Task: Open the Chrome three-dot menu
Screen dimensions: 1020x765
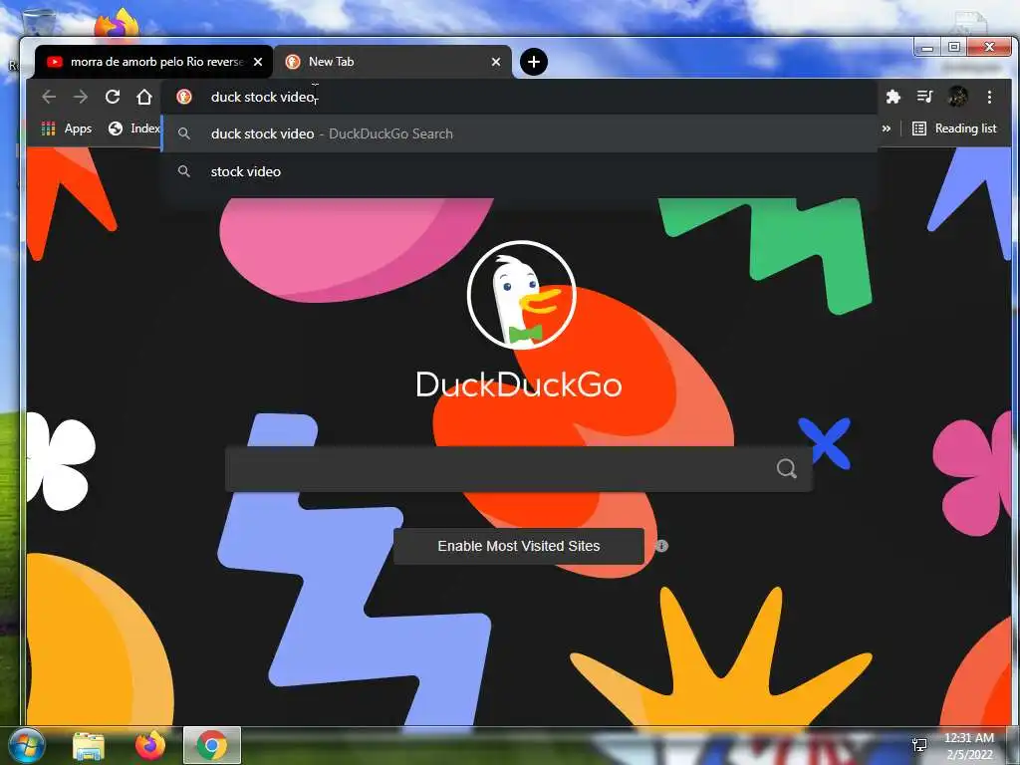Action: click(x=989, y=97)
